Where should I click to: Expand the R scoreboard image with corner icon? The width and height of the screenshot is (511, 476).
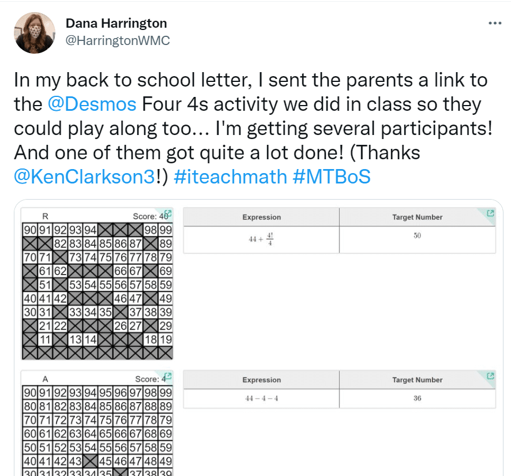168,213
